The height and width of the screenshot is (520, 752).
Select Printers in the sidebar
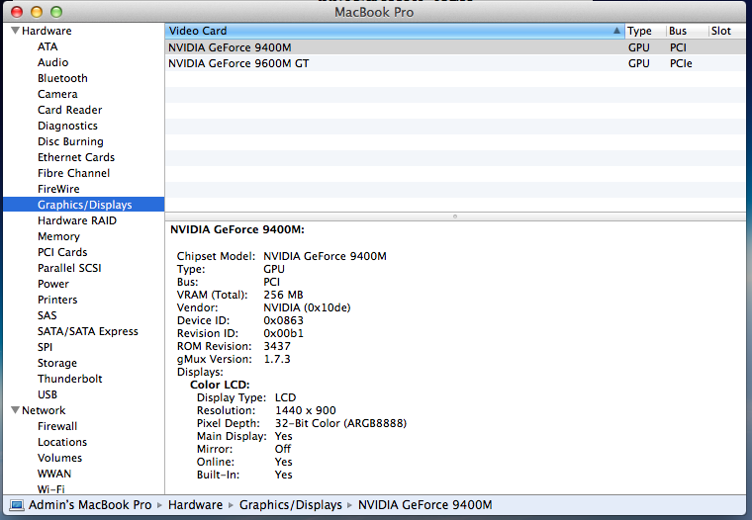click(57, 300)
